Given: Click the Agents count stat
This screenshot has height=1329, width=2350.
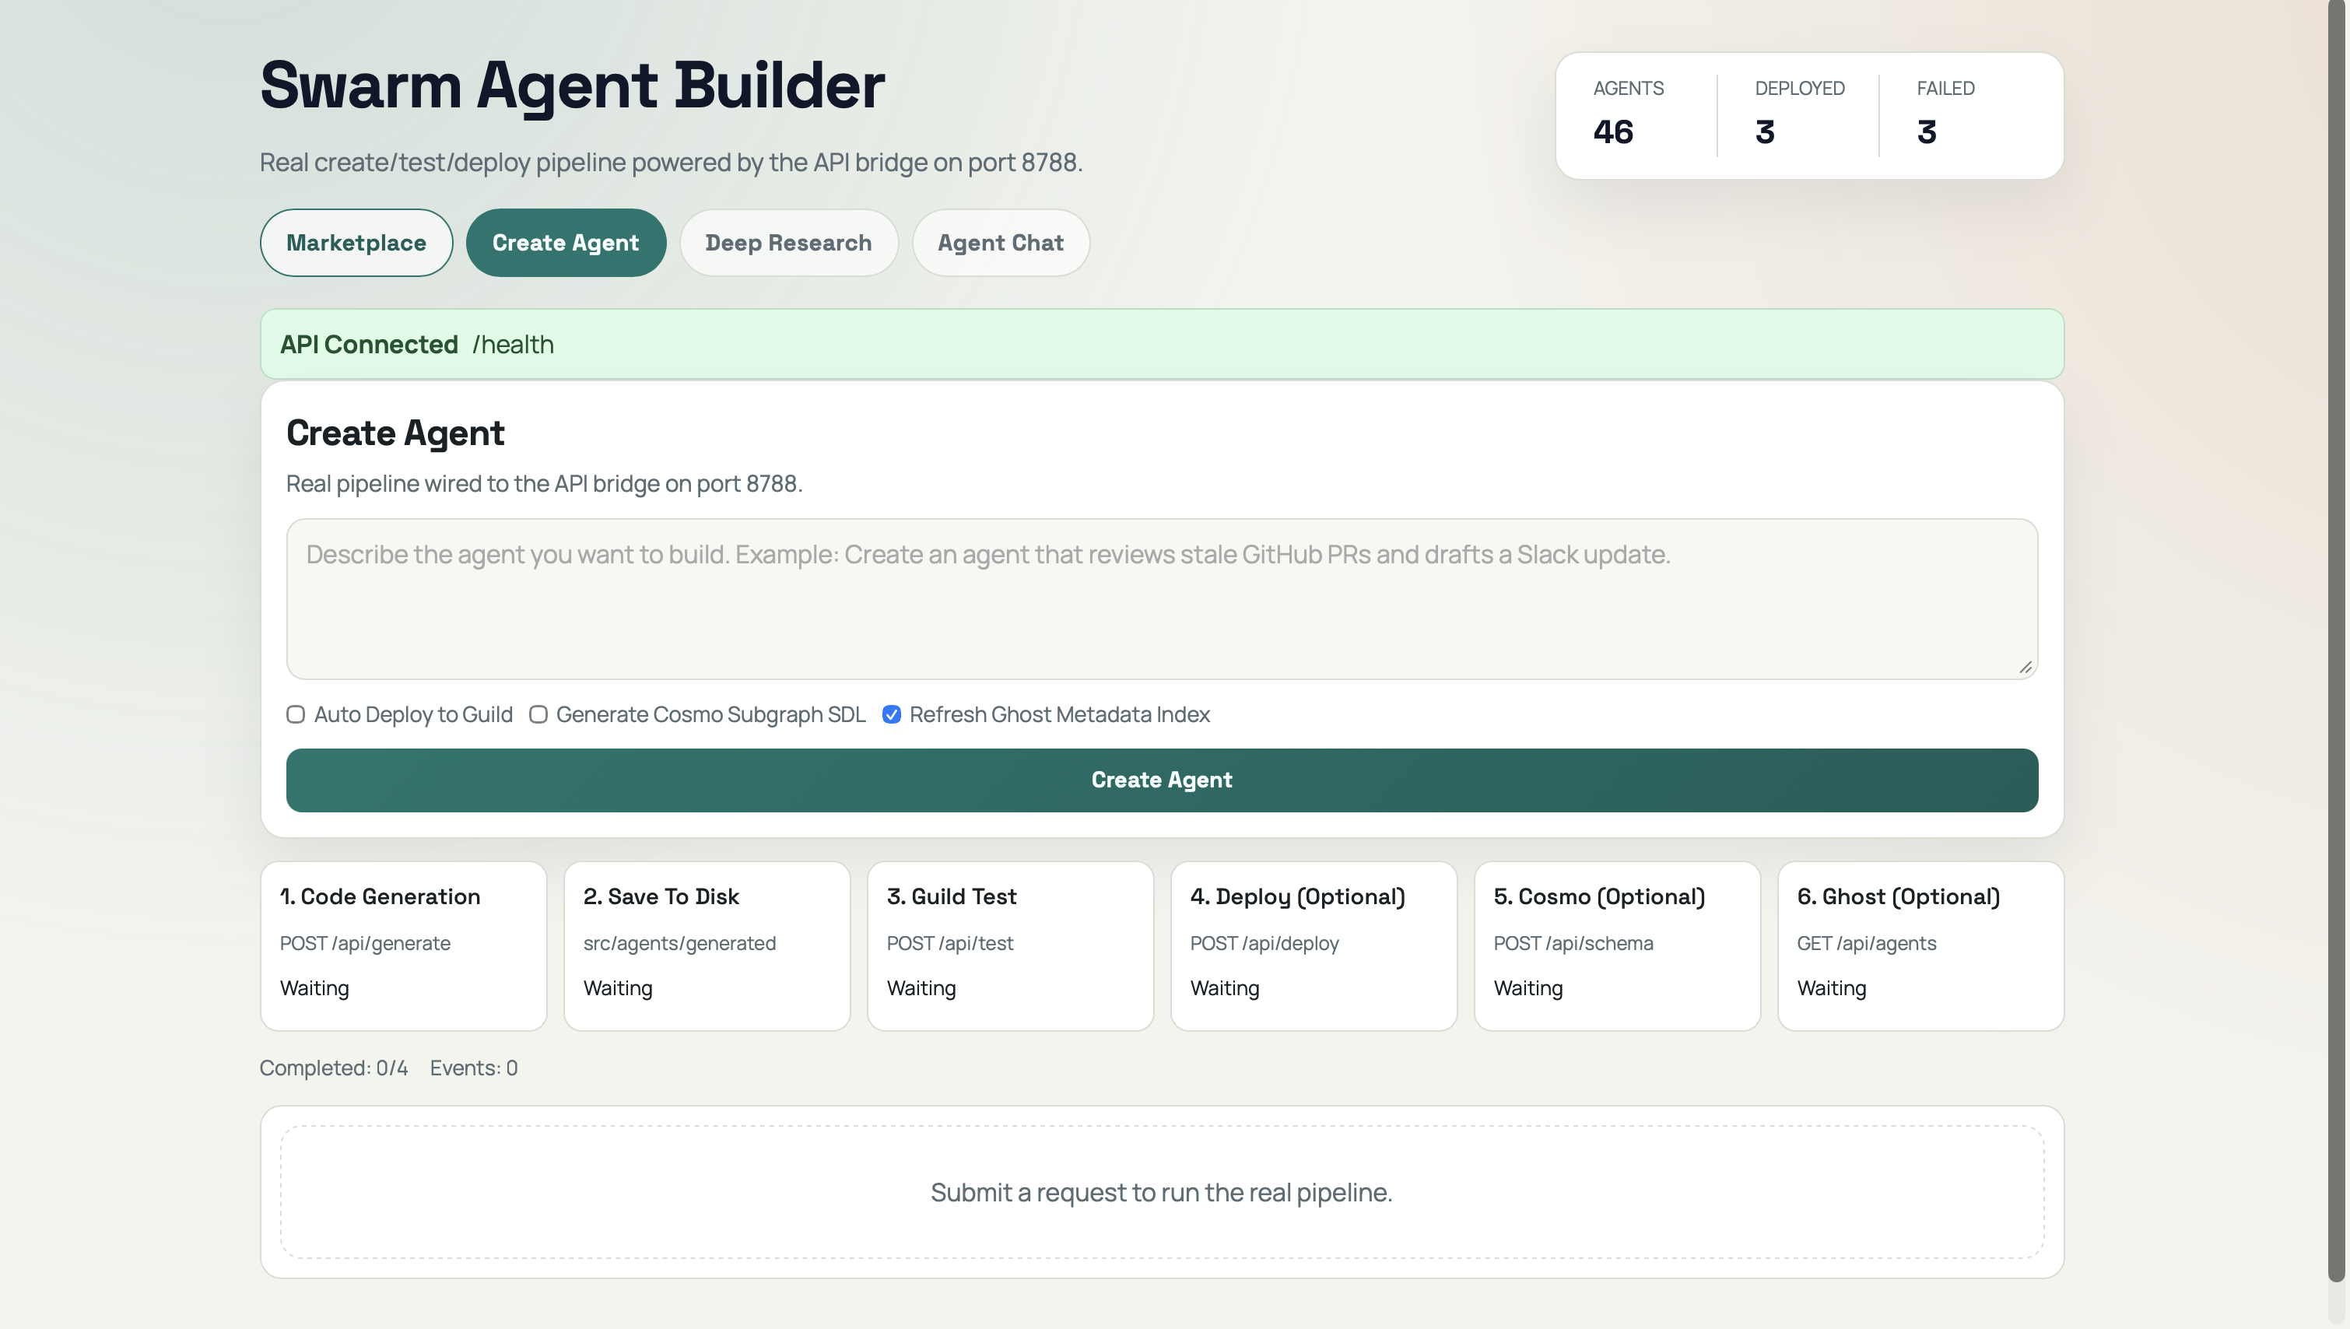Looking at the screenshot, I should pos(1614,131).
